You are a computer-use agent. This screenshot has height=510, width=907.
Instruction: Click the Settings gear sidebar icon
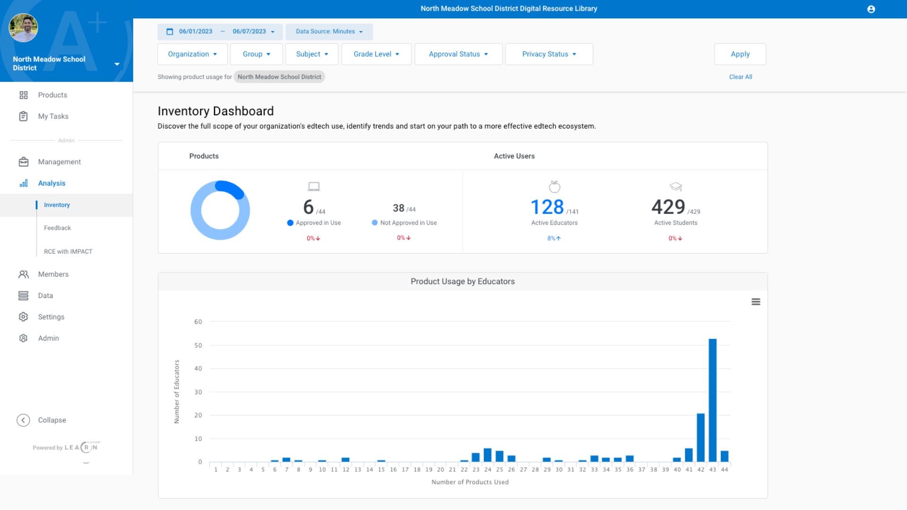(23, 316)
